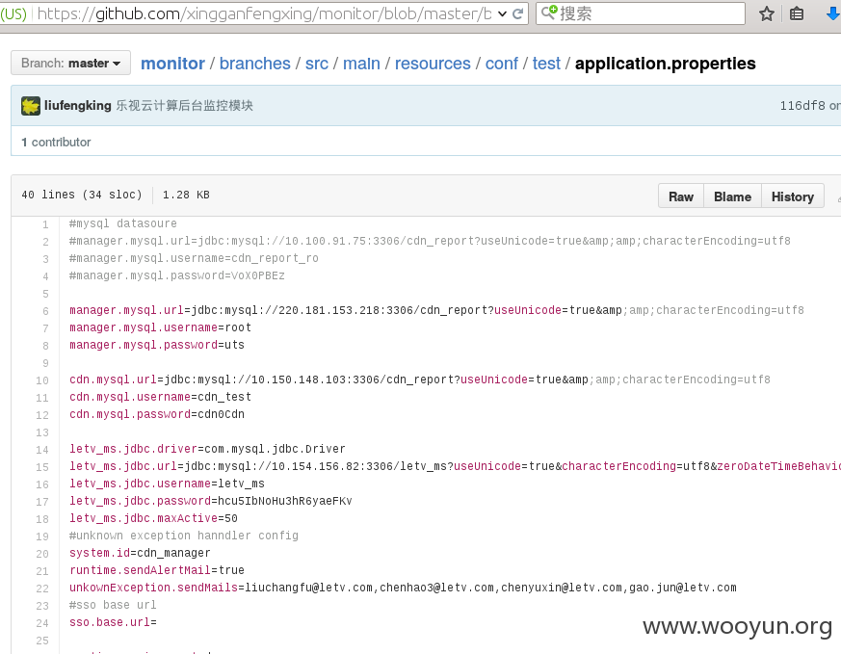Click '#manager.mysql.username=cdn_report_ro' comment line
The image size is (841, 654).
point(194,258)
